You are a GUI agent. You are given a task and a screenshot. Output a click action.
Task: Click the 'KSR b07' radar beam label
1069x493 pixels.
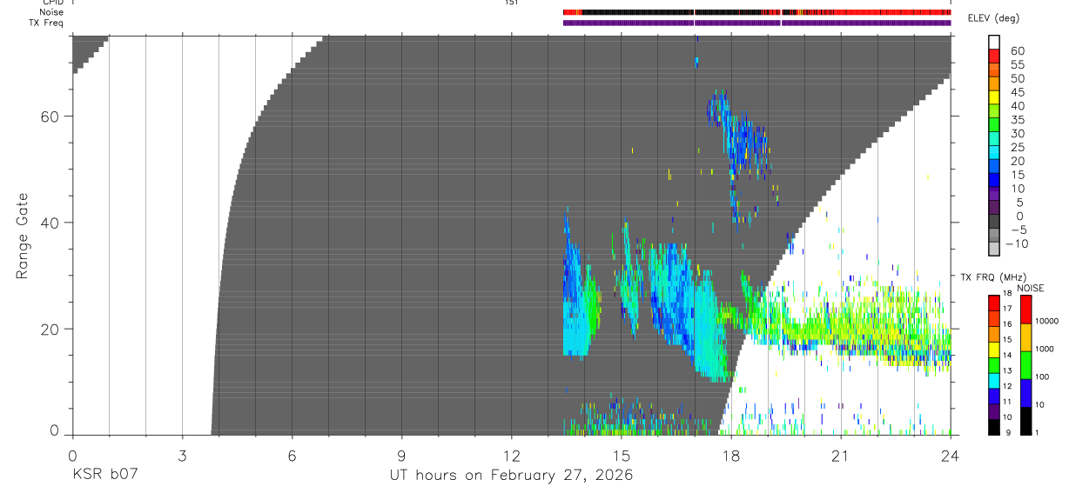click(x=105, y=476)
